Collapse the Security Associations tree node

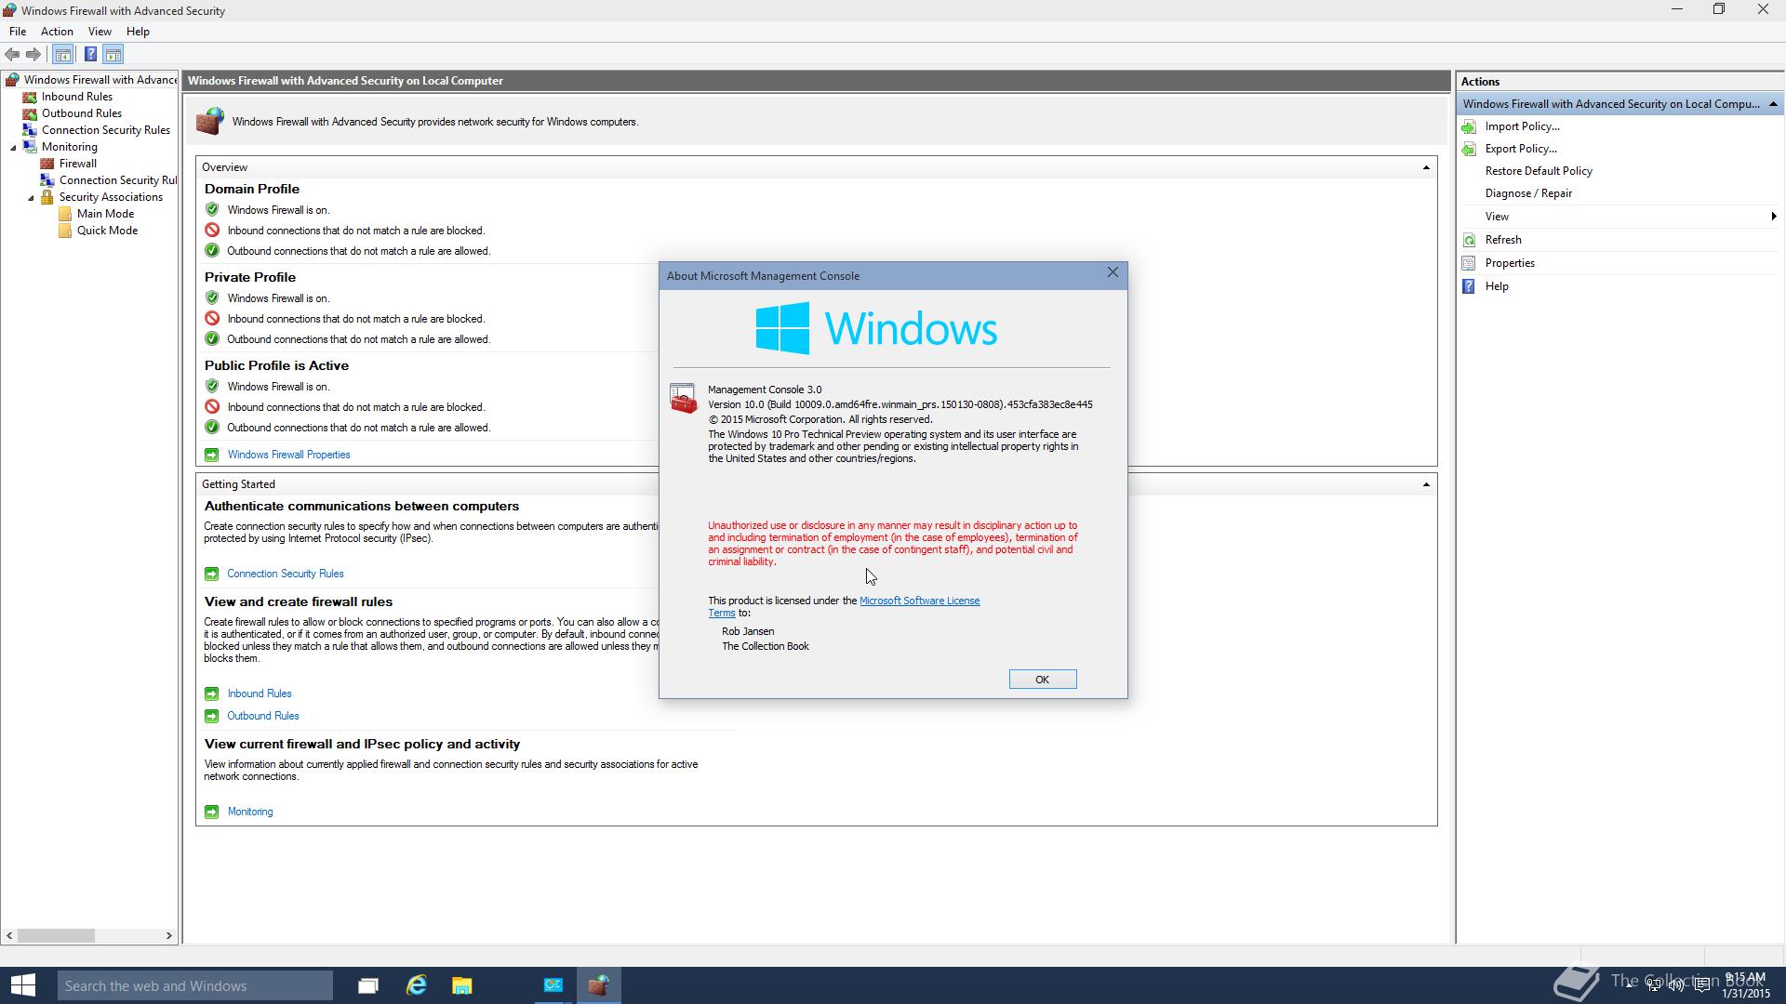31,198
